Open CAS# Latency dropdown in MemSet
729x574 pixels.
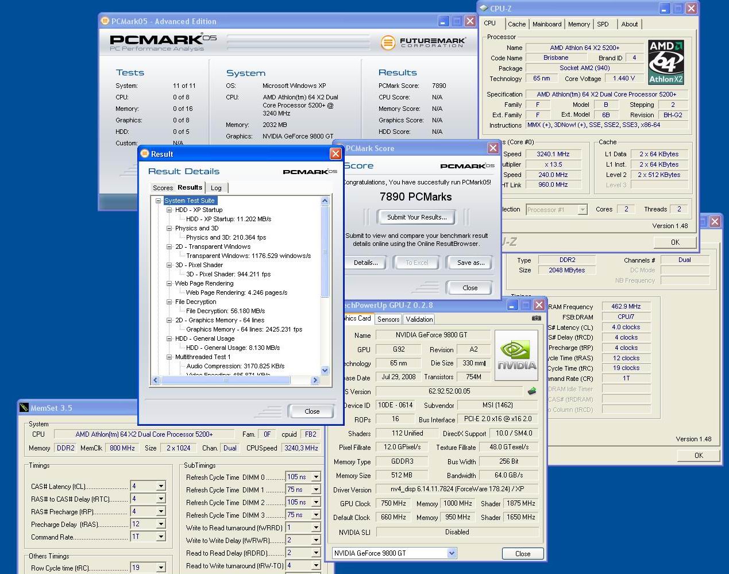[x=161, y=486]
